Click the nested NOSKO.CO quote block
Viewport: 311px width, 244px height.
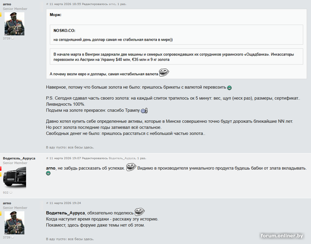176,35
